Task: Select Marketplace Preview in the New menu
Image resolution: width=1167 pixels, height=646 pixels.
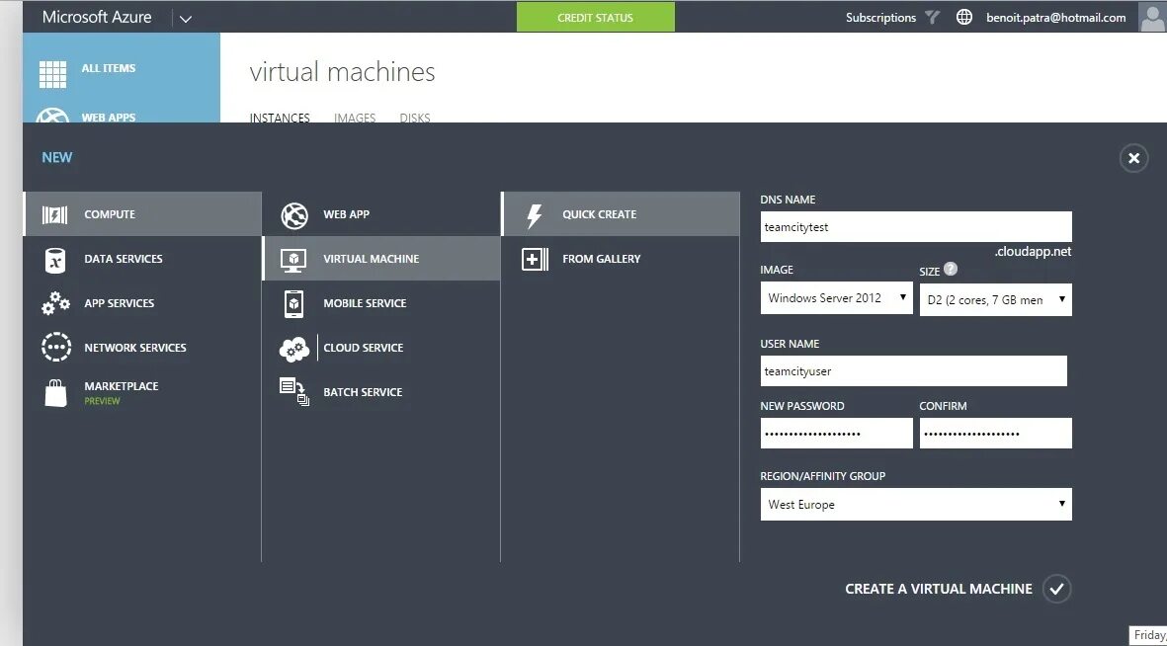Action: pyautogui.click(x=142, y=392)
